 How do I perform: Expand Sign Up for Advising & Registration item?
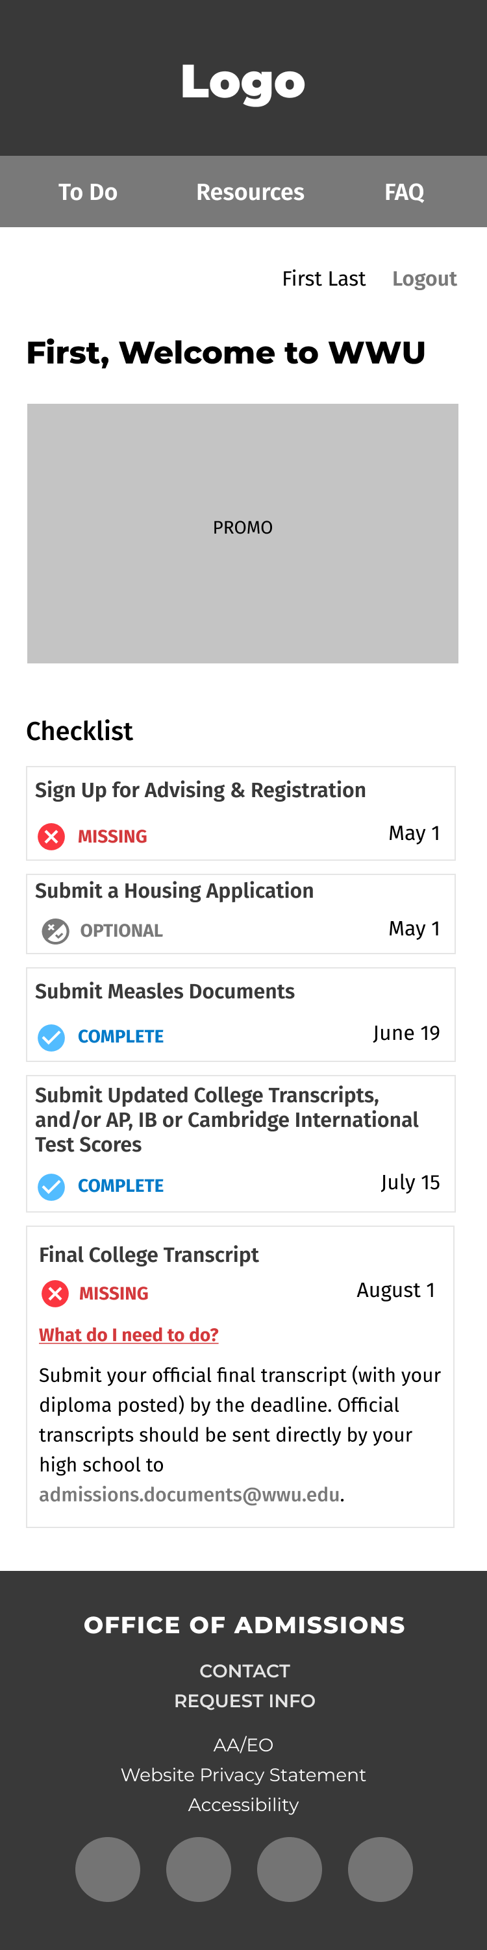click(200, 790)
